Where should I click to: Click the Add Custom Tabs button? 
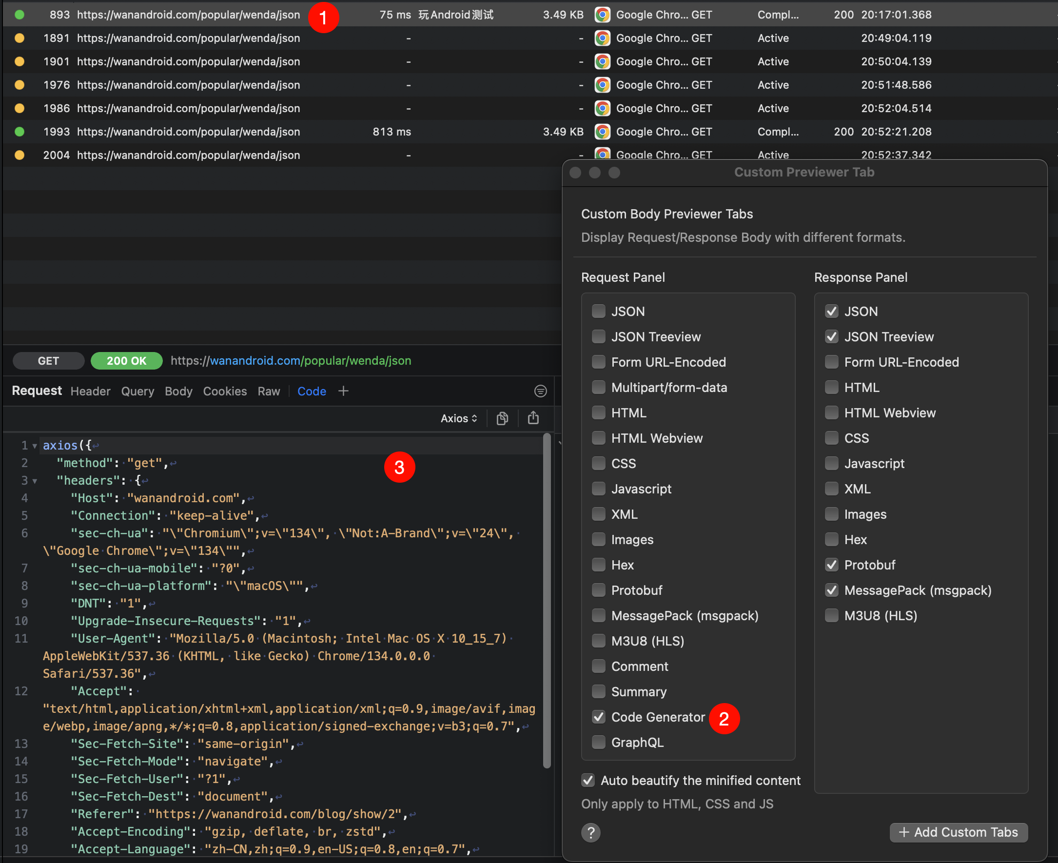pos(958,832)
